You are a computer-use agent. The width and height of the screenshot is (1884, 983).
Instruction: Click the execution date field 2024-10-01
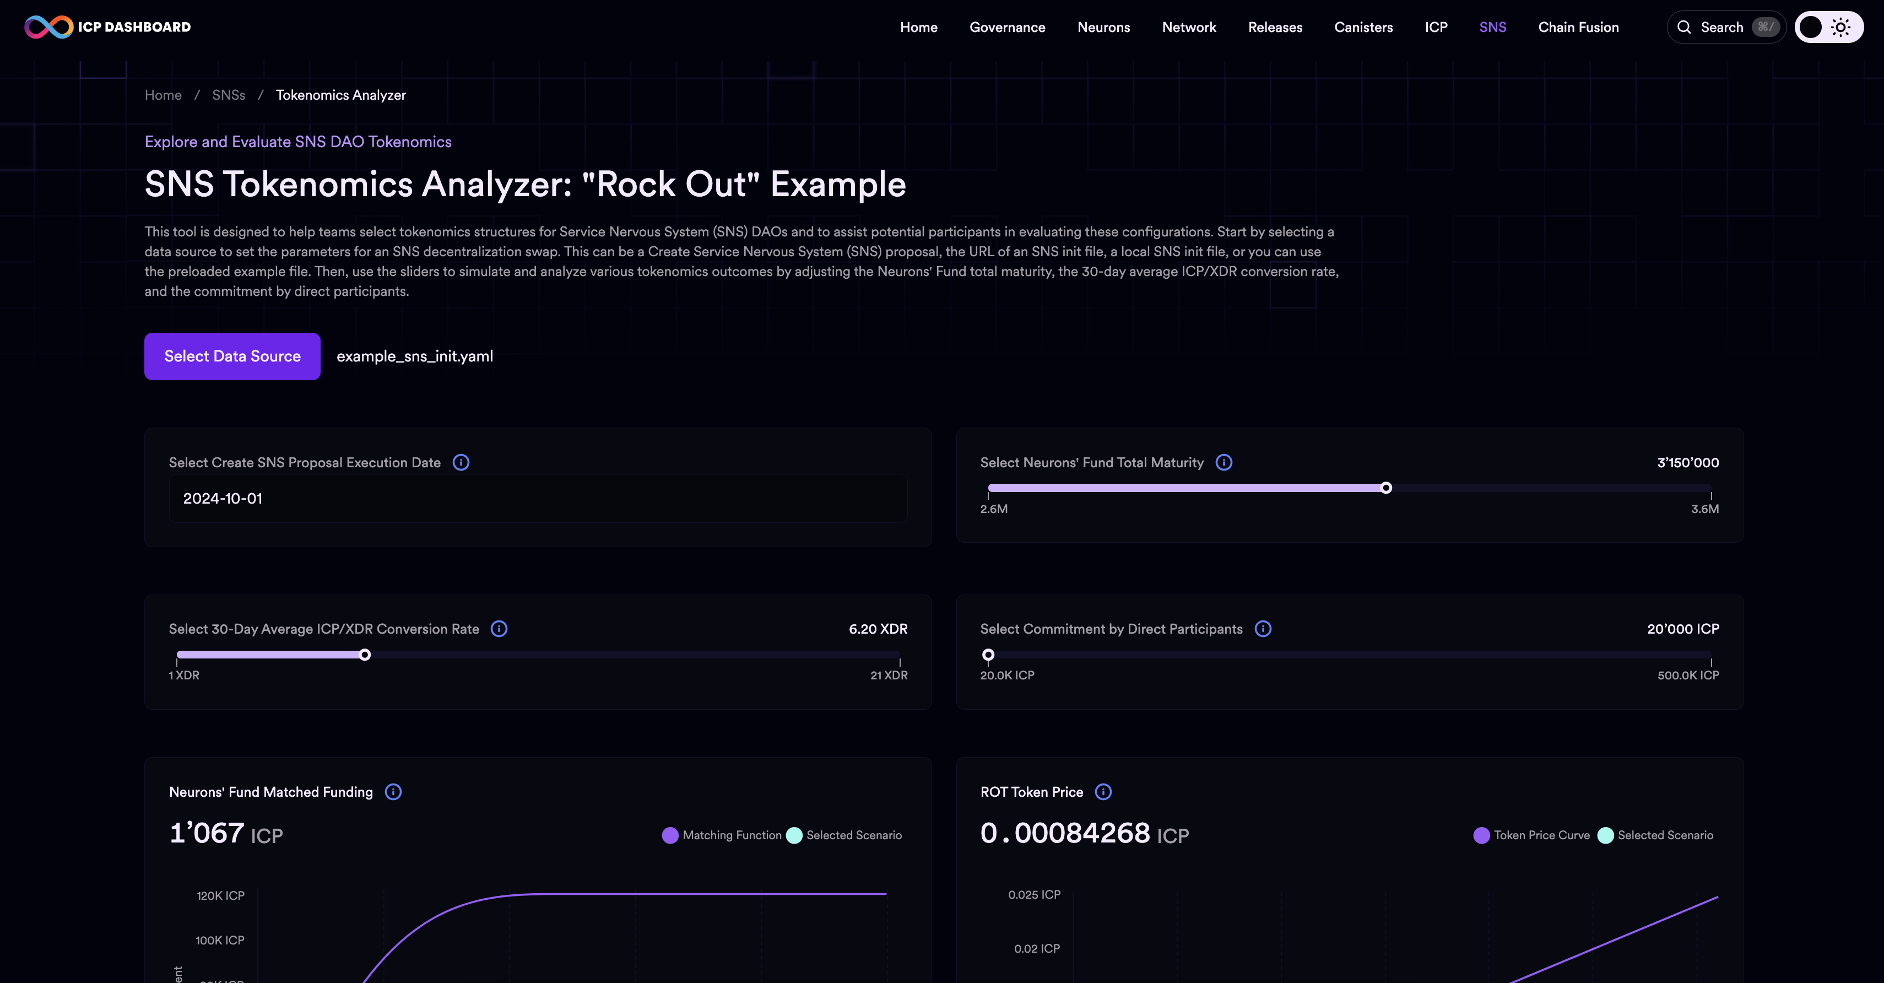point(538,498)
